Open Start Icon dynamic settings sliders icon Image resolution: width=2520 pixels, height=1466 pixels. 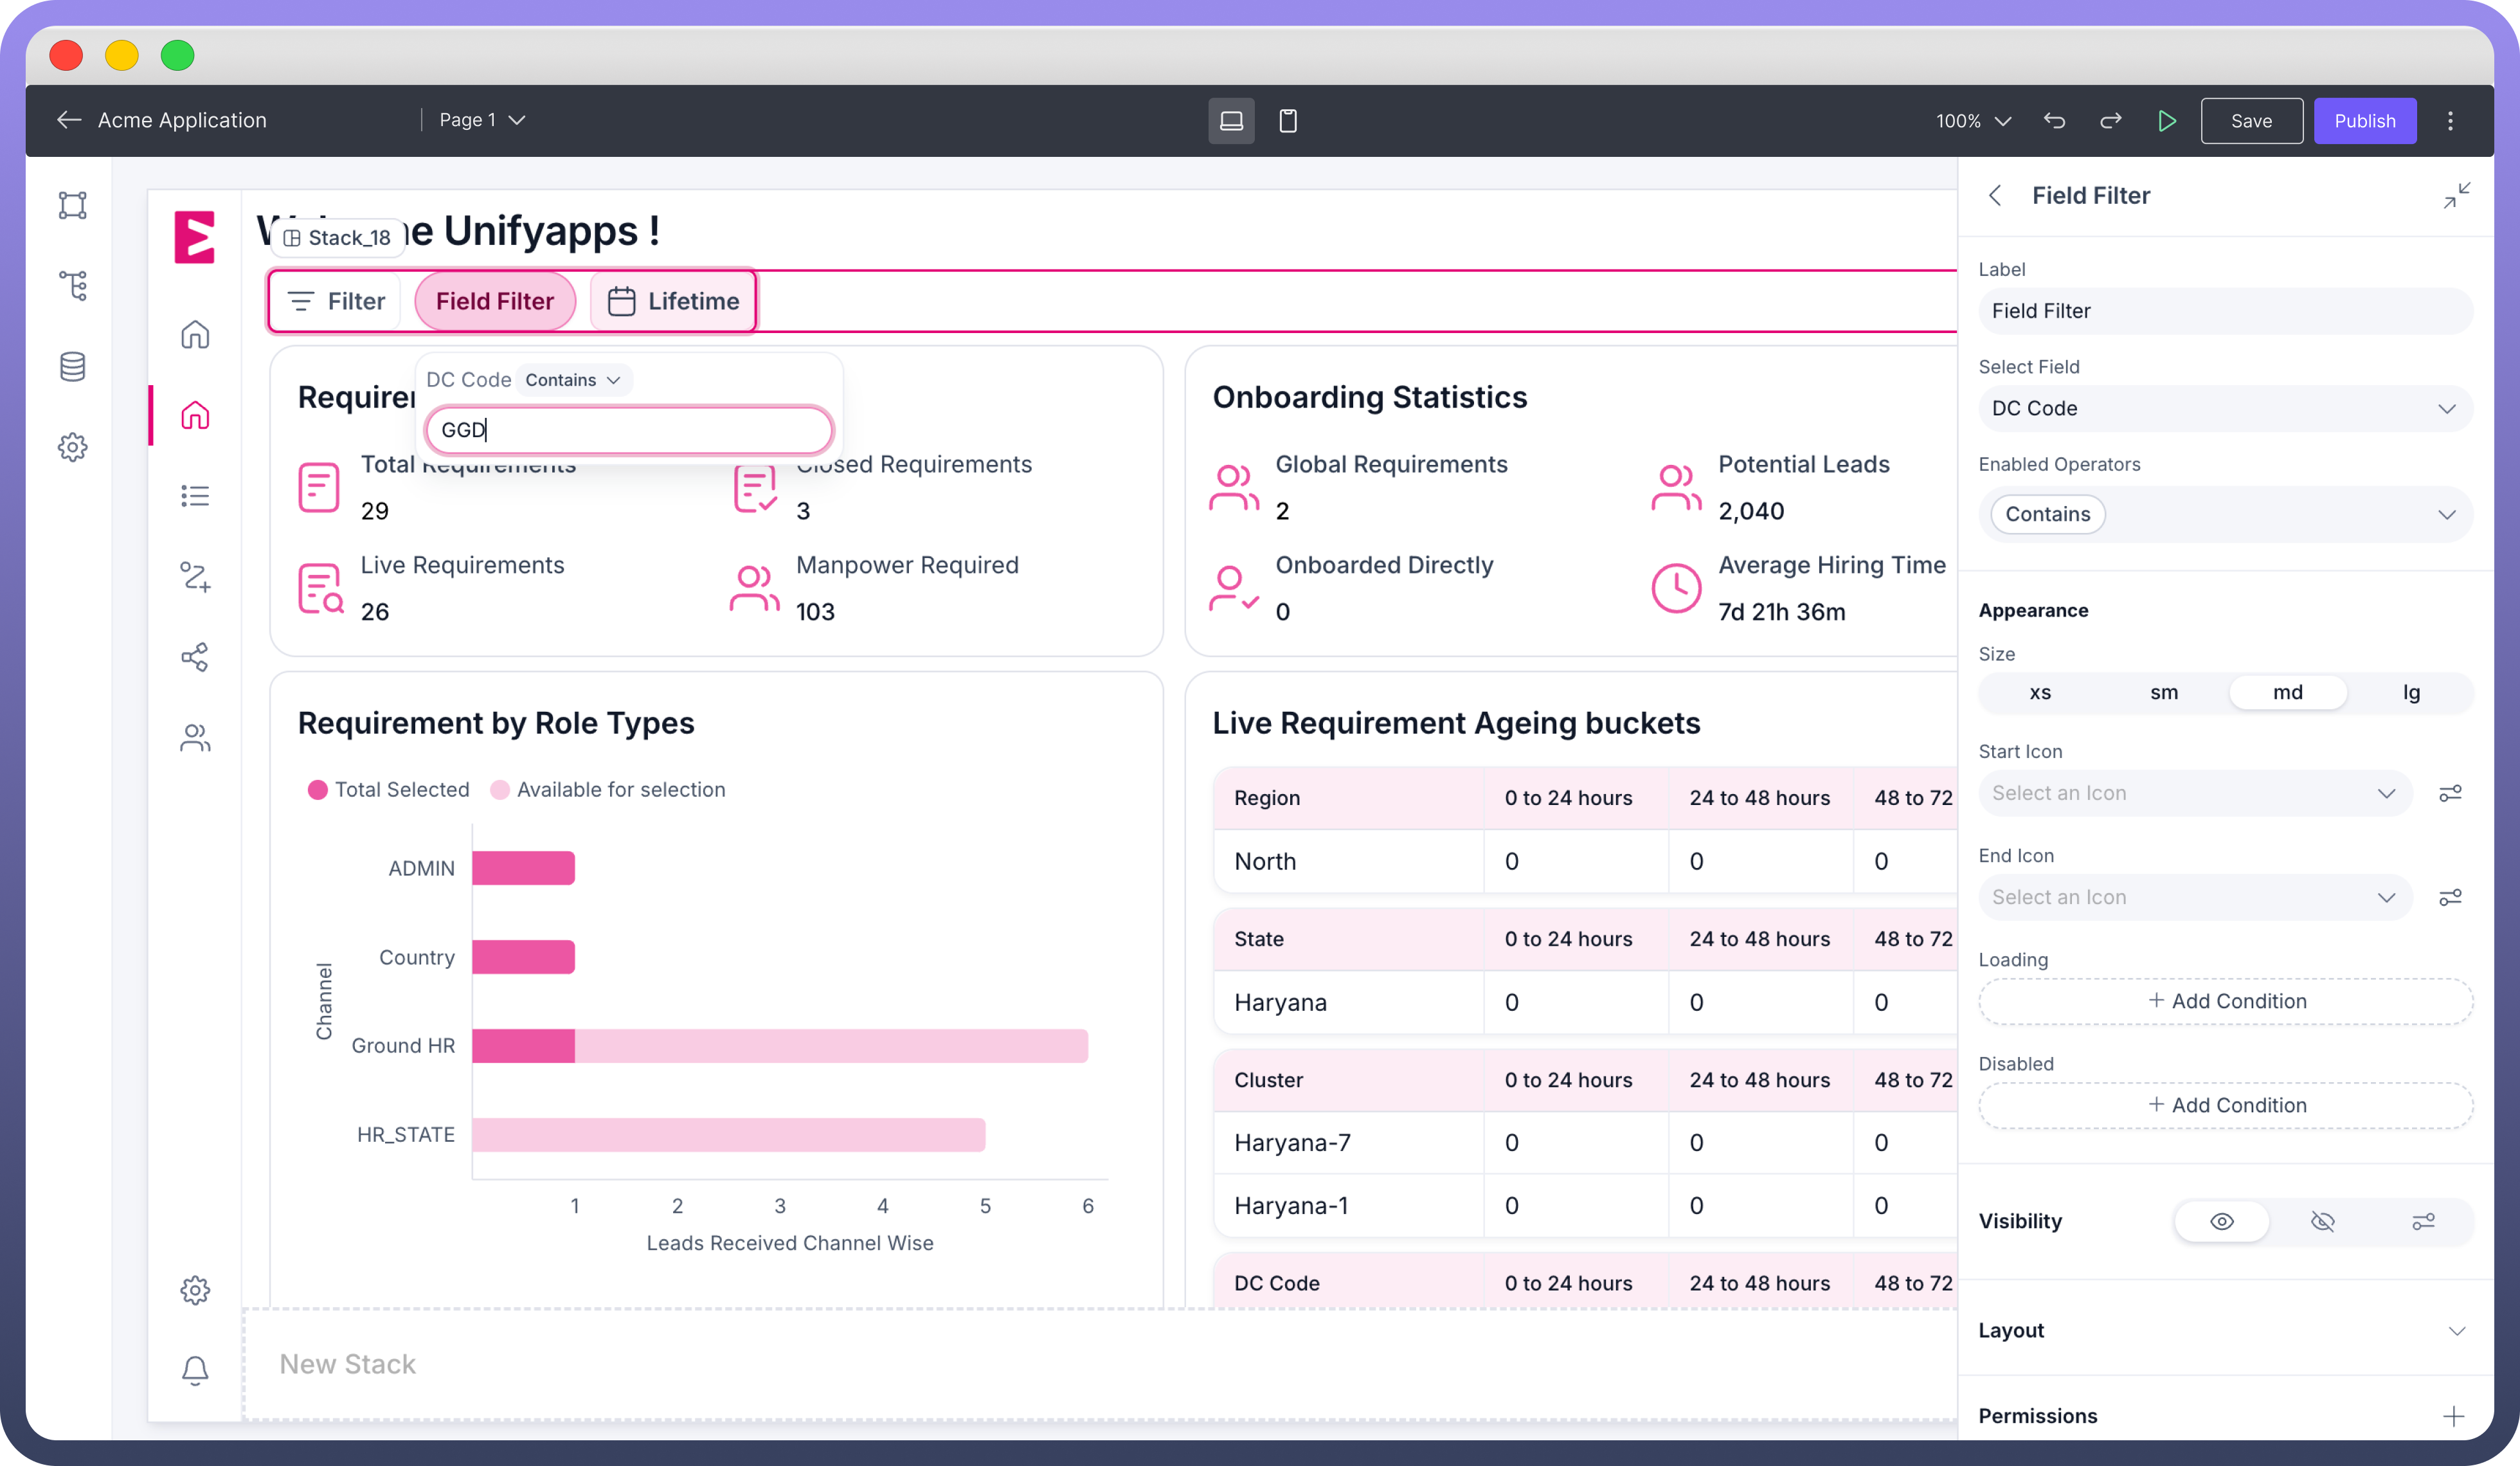click(2449, 793)
